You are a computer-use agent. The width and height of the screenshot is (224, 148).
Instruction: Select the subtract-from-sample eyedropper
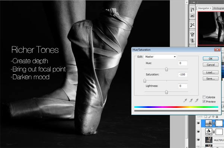point(197,100)
